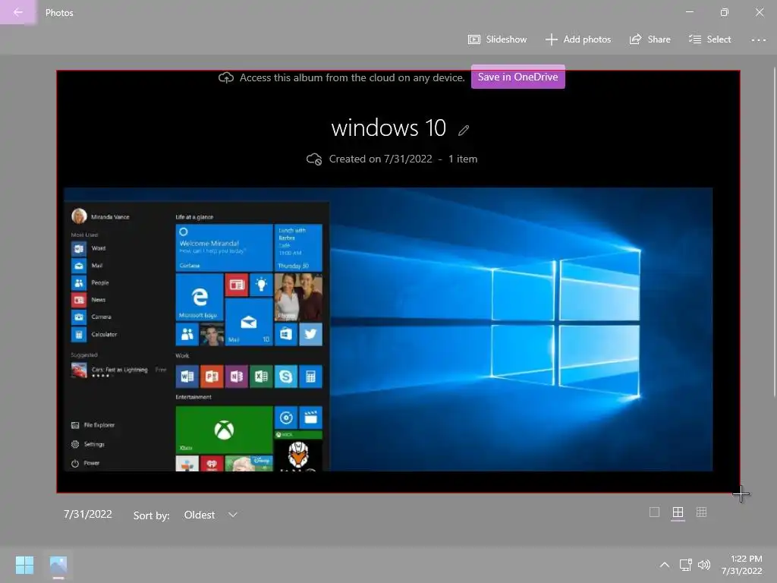
Task: Switch to medium grid view
Action: pyautogui.click(x=678, y=512)
